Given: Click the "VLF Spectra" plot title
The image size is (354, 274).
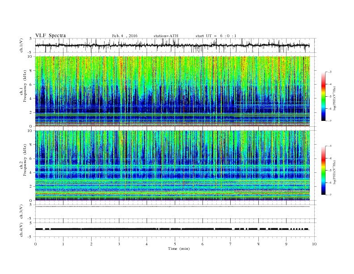Looking at the screenshot, I should [51, 35].
